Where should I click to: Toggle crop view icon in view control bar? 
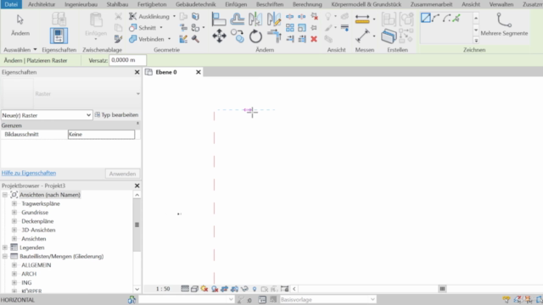[x=224, y=289]
